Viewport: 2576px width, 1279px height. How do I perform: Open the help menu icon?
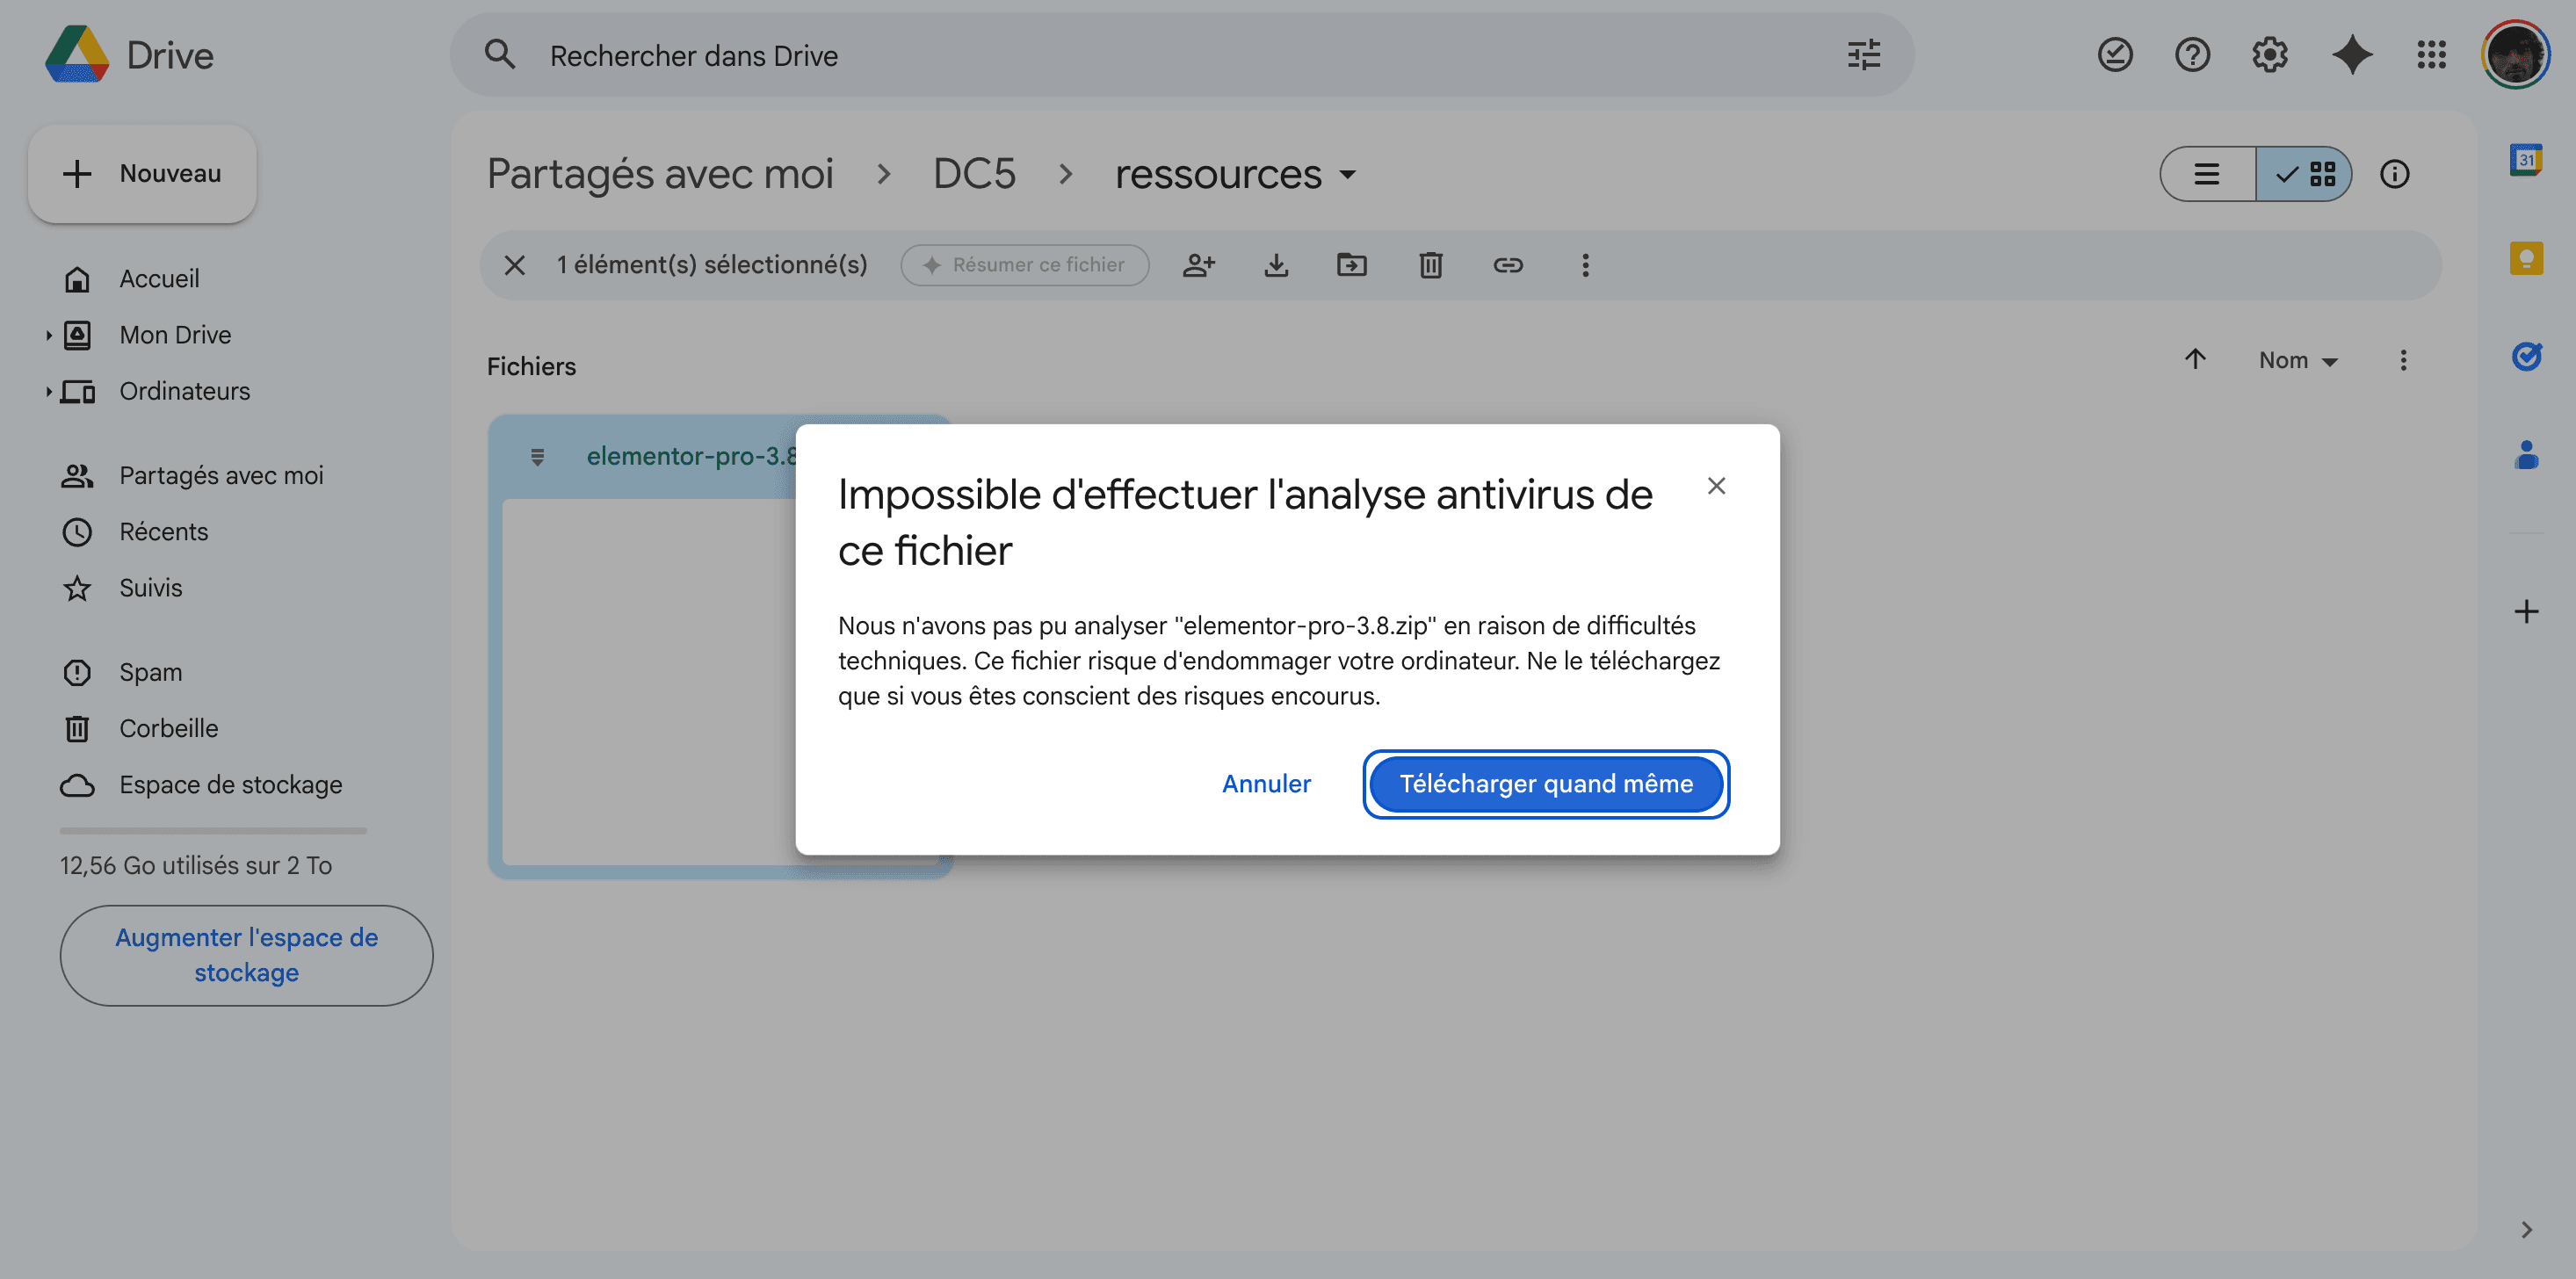pyautogui.click(x=2192, y=55)
